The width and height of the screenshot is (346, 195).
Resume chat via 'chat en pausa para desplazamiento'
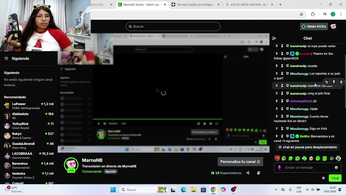pos(308,147)
